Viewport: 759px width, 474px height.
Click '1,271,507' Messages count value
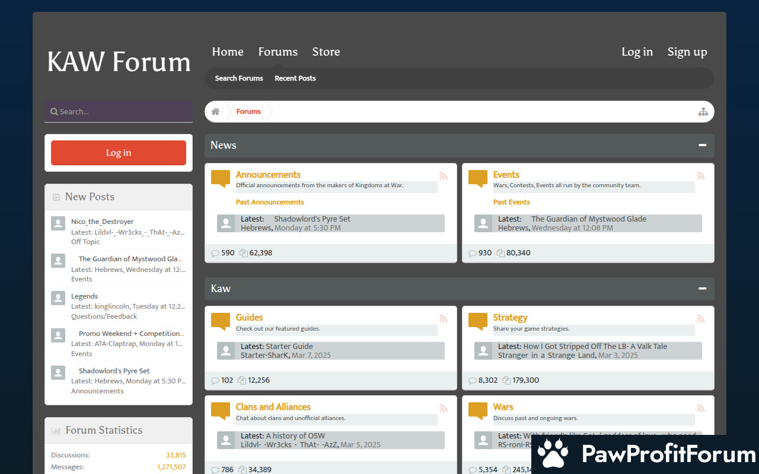pyautogui.click(x=171, y=467)
